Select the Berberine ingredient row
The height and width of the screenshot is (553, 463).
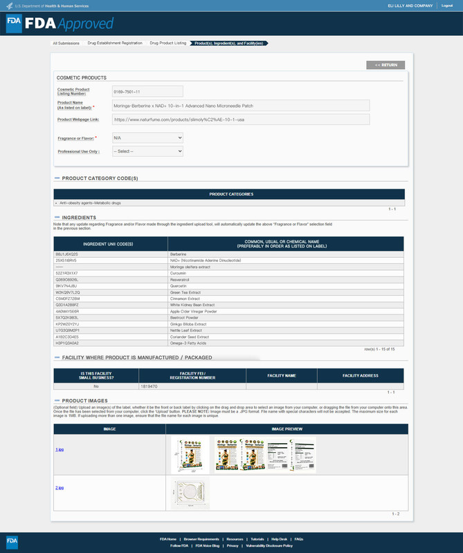pyautogui.click(x=228, y=254)
